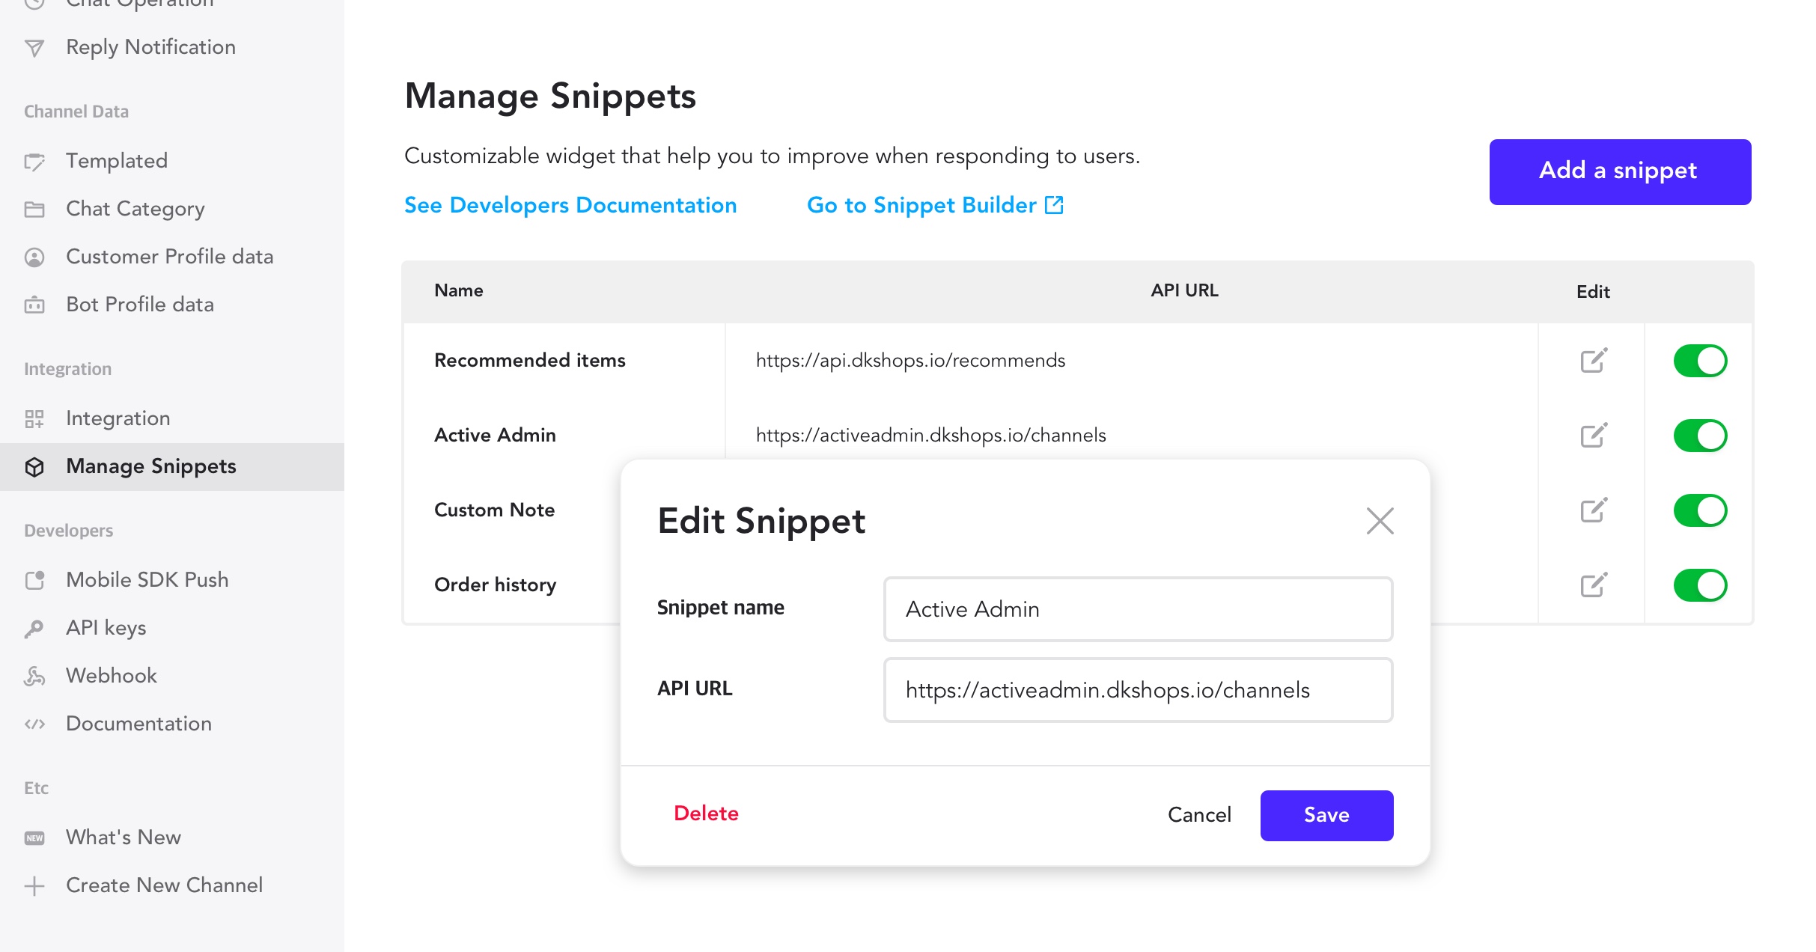Click the Bot Profile data icon

(x=34, y=305)
